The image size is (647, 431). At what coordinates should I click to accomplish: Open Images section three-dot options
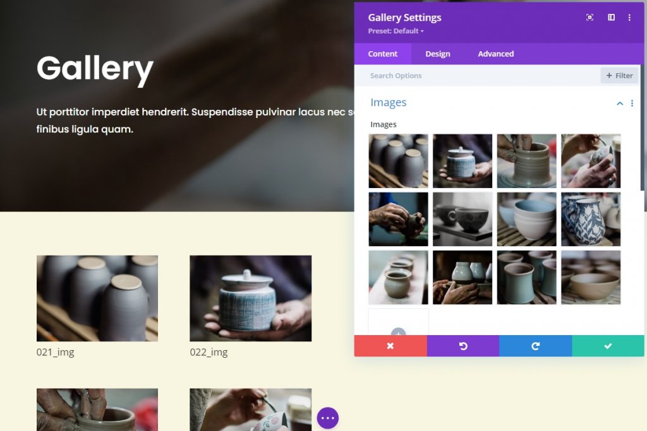pos(632,103)
